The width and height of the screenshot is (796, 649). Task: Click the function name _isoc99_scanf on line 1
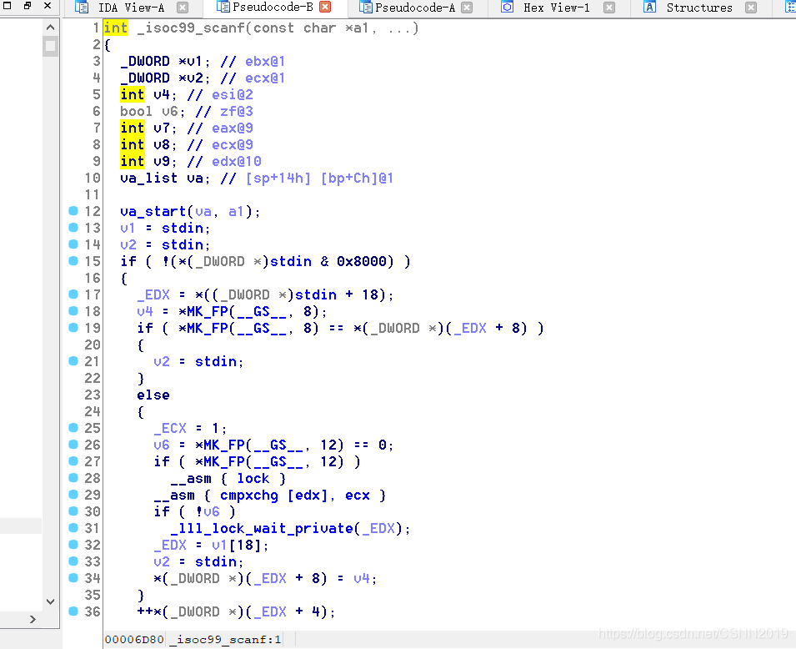click(191, 28)
